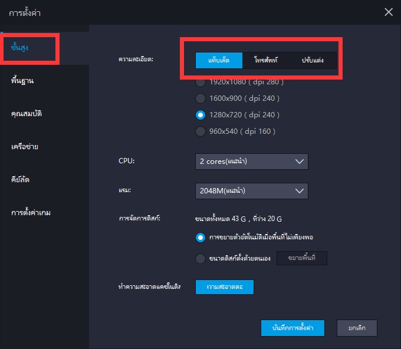Choose the แท็บเล็ต (Tablet) resolution mode
This screenshot has height=349, width=401.
click(219, 60)
